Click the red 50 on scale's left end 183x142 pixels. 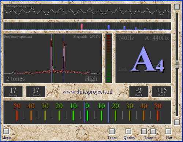pos(17,106)
